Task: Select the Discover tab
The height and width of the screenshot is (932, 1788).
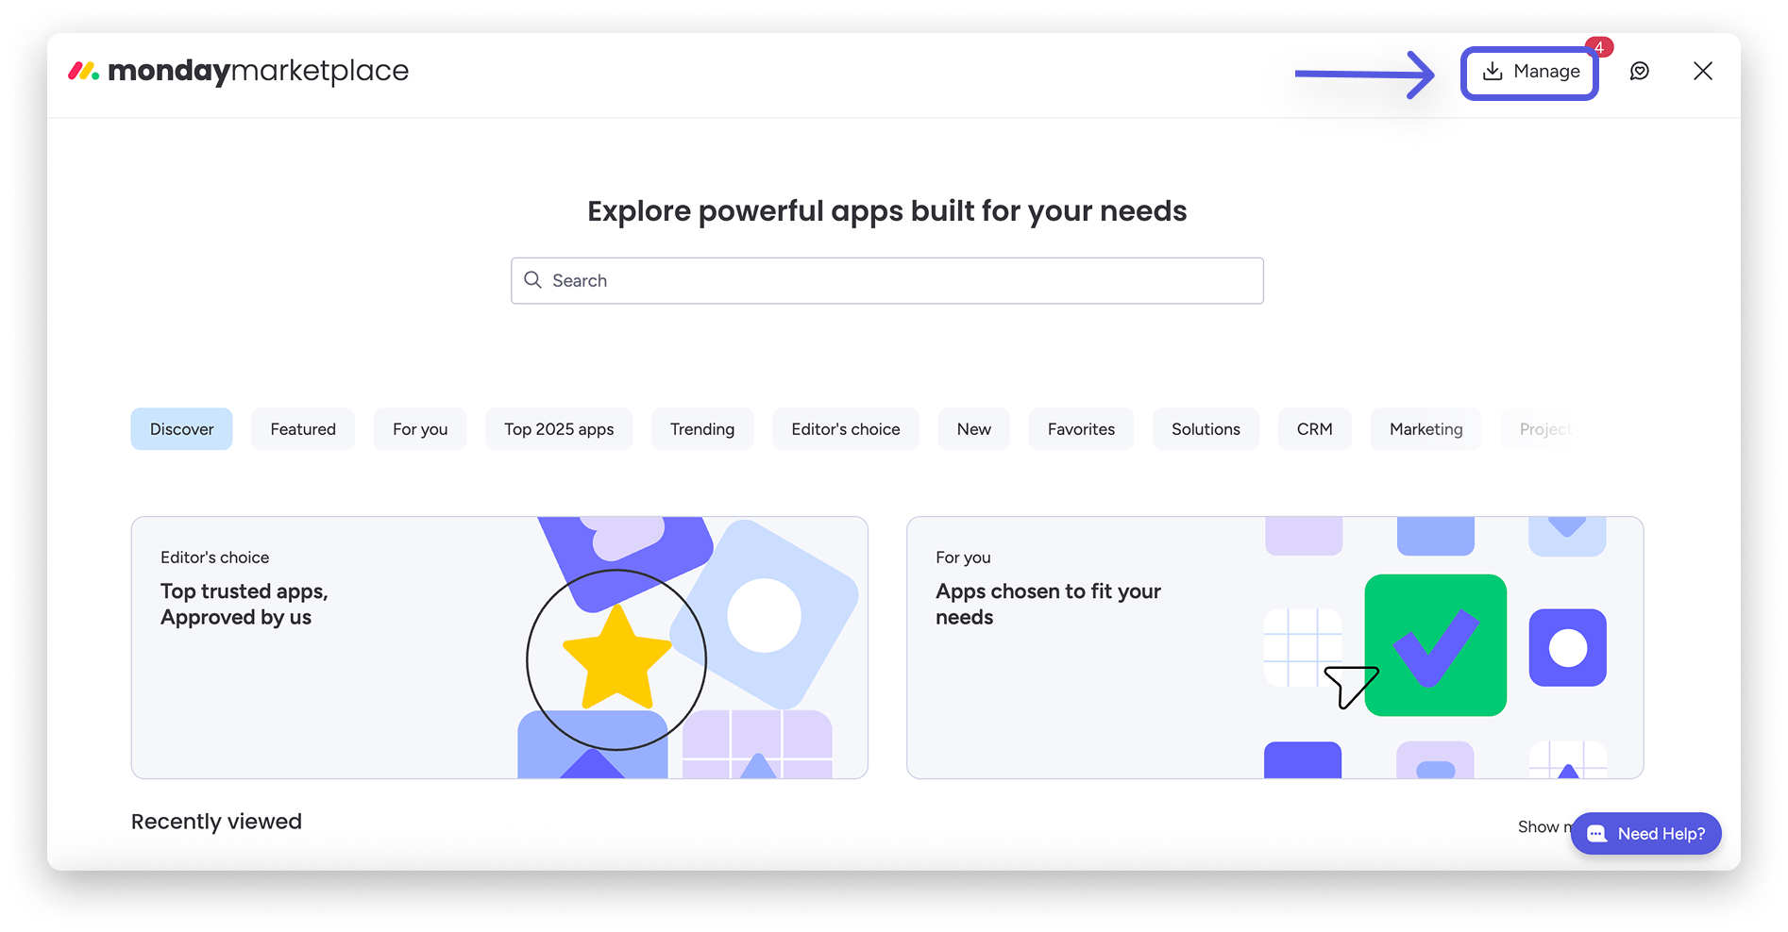Action: (182, 429)
